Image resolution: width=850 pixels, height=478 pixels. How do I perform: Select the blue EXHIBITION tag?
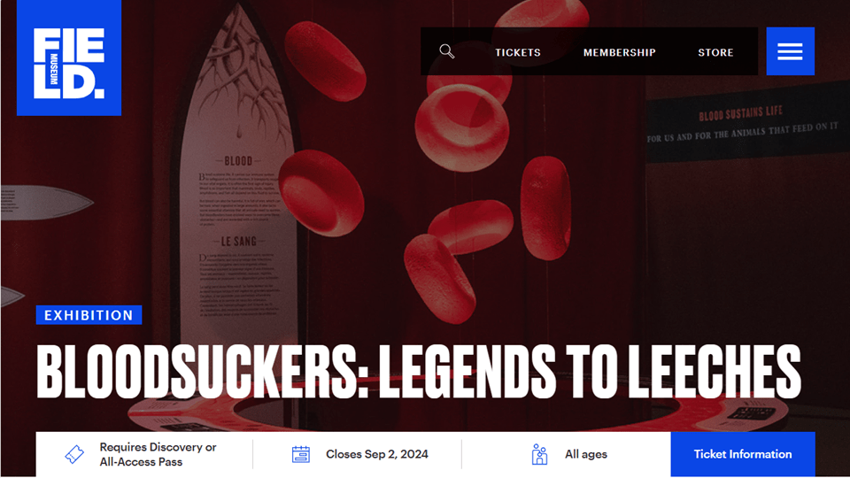tap(89, 315)
